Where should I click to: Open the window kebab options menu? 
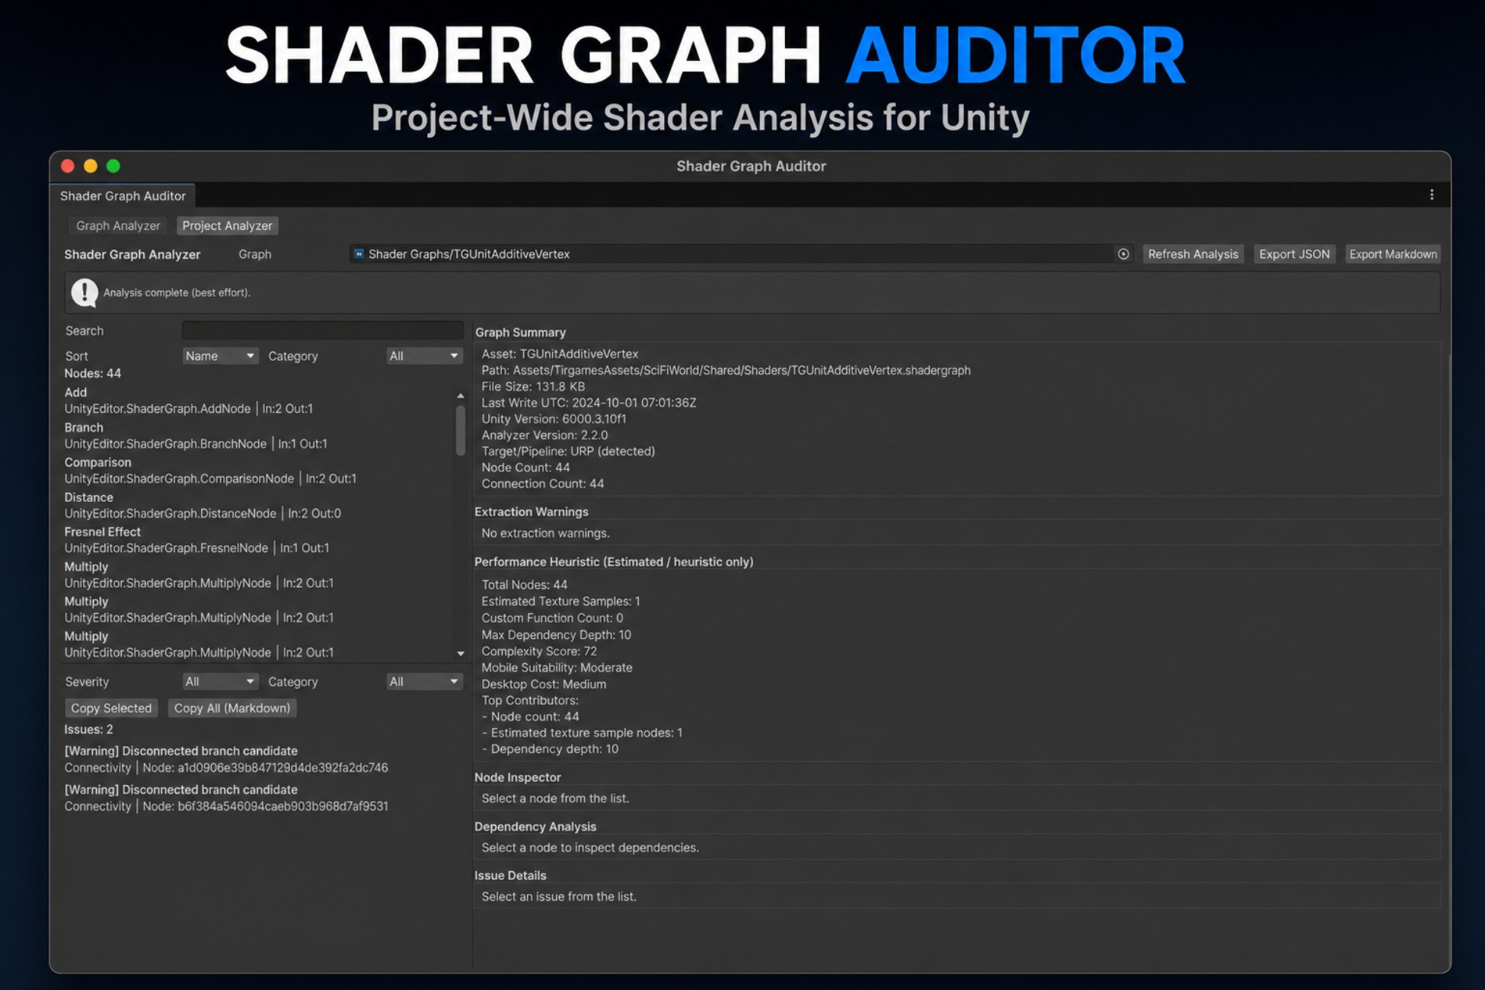pos(1432,195)
